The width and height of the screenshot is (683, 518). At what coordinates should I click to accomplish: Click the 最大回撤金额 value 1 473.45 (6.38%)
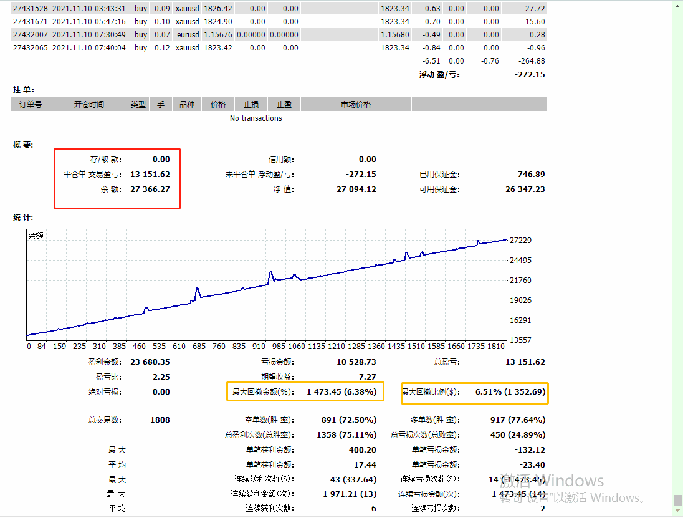[341, 392]
